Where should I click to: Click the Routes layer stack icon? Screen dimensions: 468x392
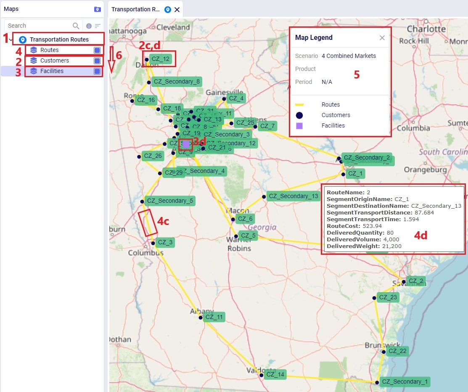tap(34, 50)
